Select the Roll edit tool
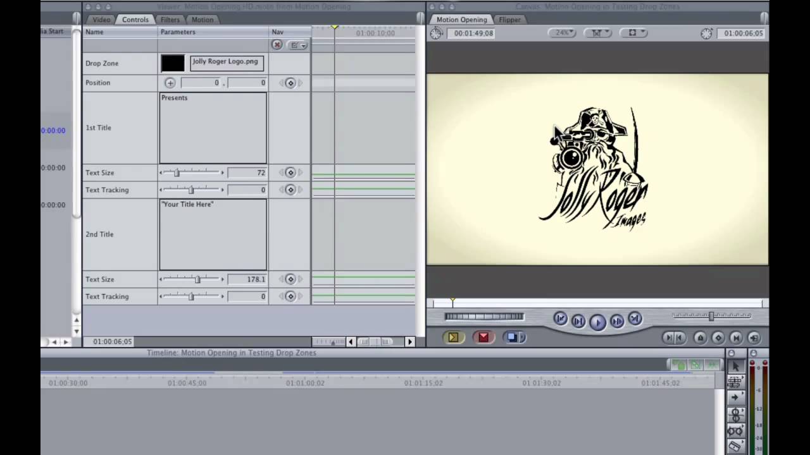This screenshot has width=810, height=455. point(735,414)
